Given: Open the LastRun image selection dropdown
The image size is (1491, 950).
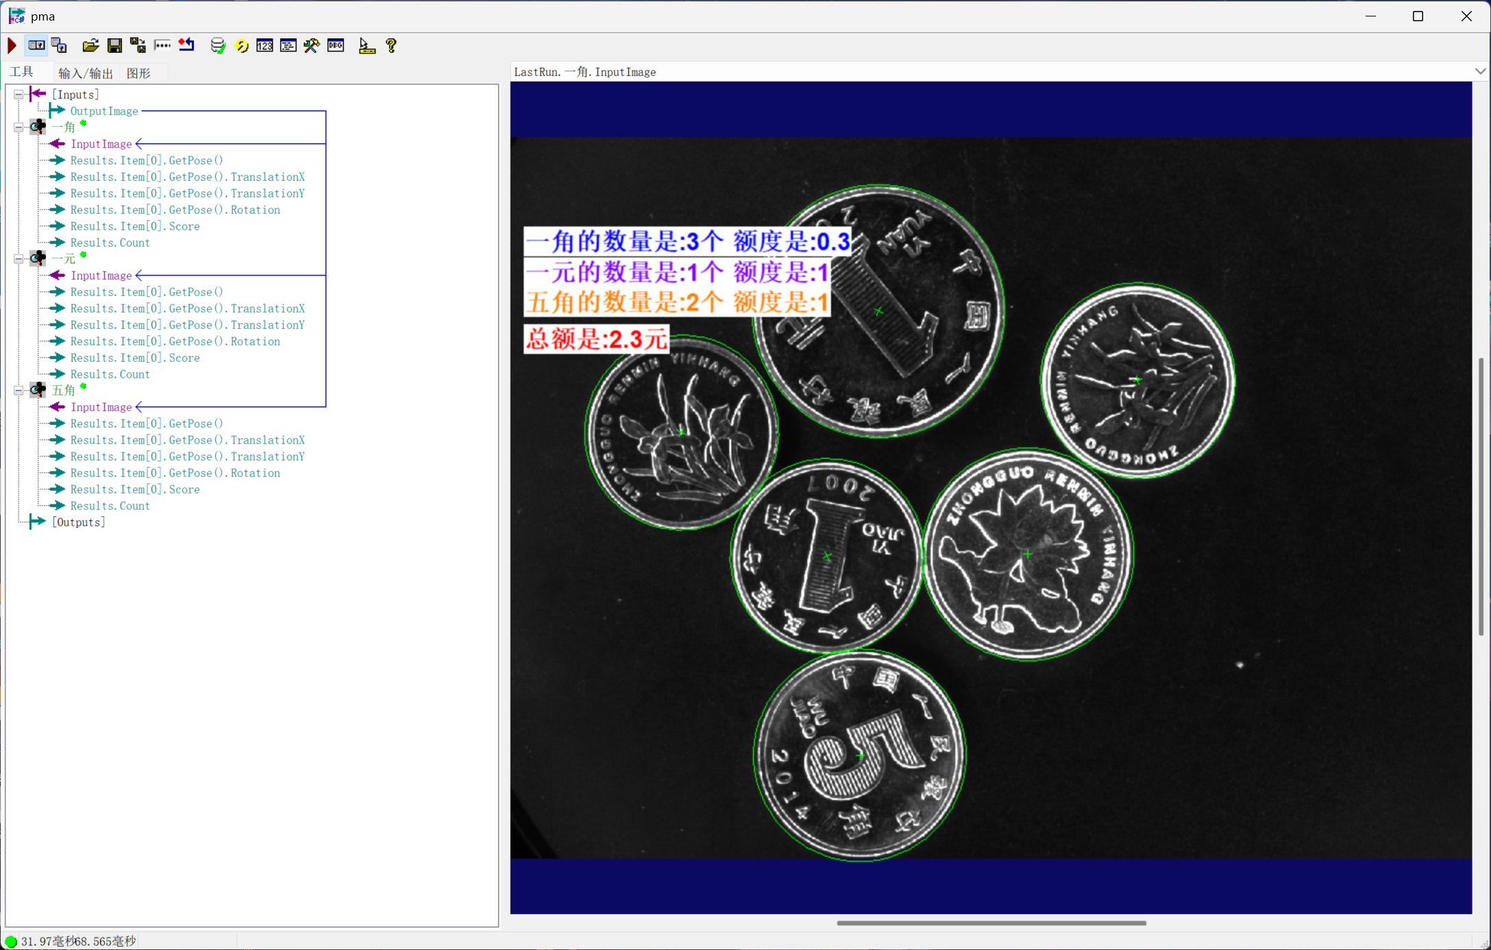Looking at the screenshot, I should (1480, 71).
